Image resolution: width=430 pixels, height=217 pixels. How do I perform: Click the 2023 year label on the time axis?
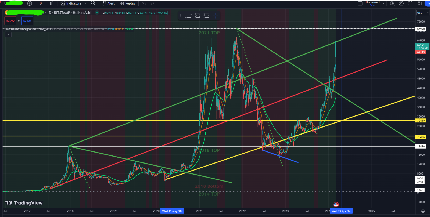pos(285,211)
